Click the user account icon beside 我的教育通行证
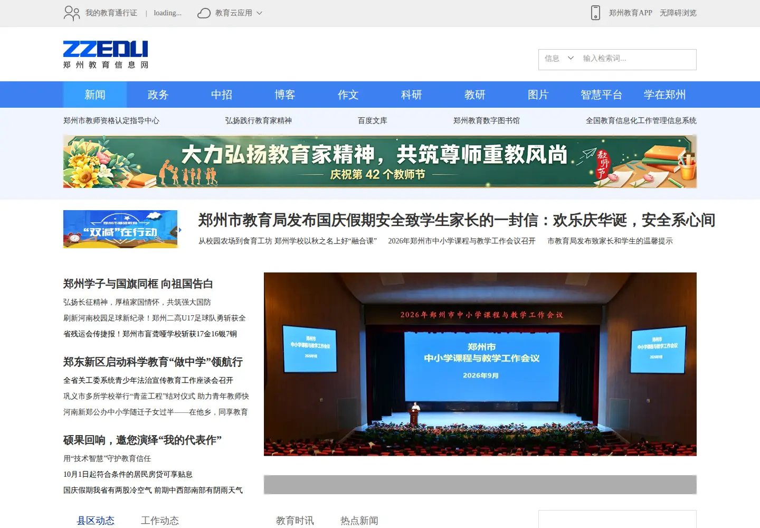This screenshot has height=528, width=760. 71,13
